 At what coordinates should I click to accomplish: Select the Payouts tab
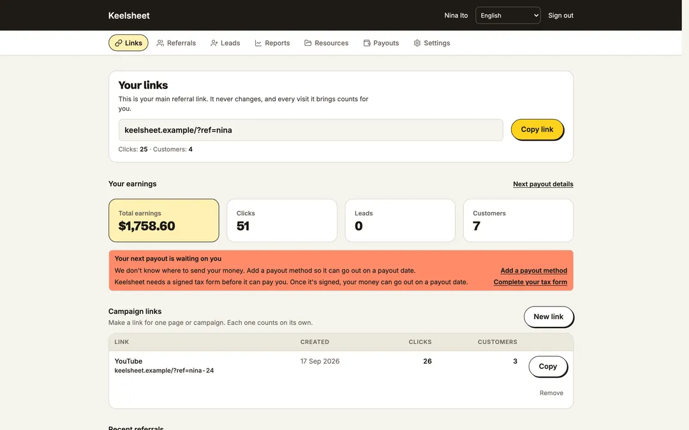[382, 43]
